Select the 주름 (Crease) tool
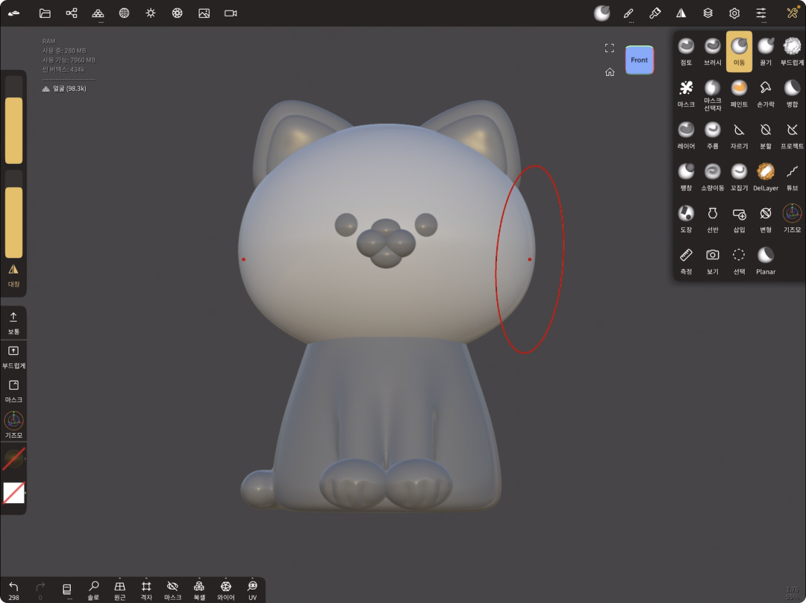Screen dimensions: 806x603 click(713, 136)
